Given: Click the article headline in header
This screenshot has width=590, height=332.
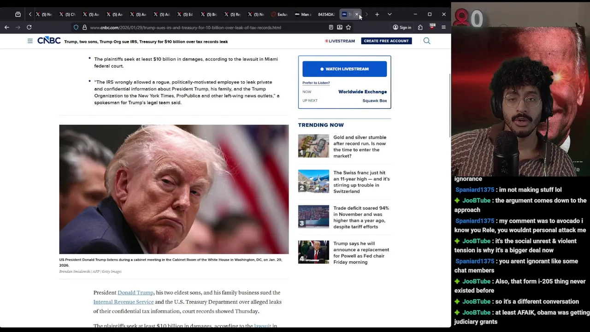Looking at the screenshot, I should (146, 41).
